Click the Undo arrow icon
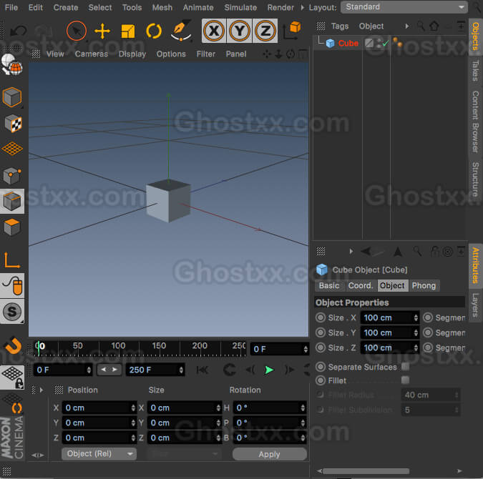This screenshot has width=483, height=479. tap(18, 31)
